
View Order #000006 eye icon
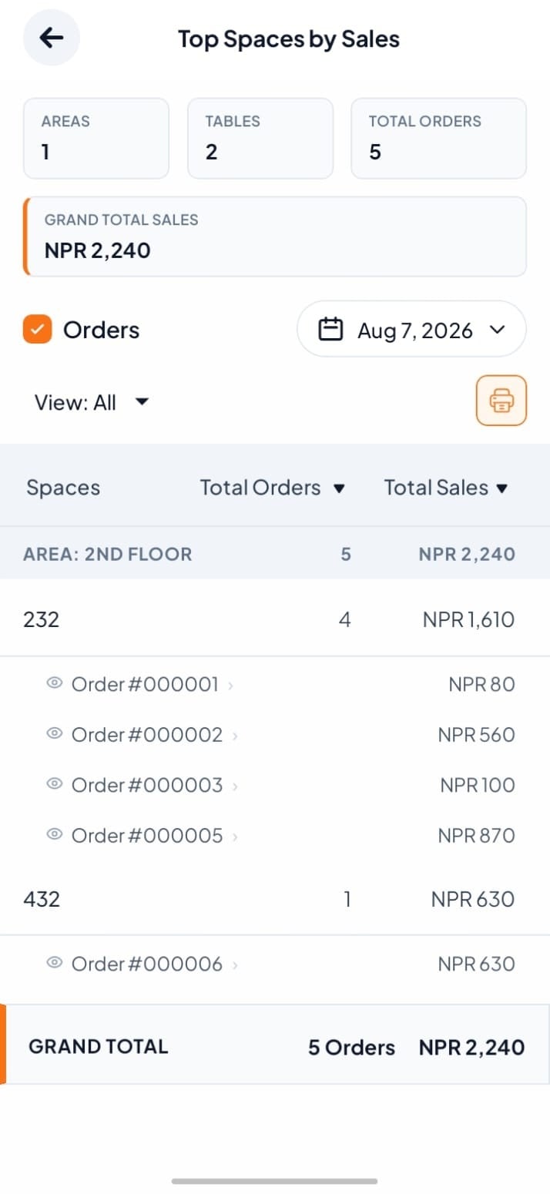coord(54,962)
